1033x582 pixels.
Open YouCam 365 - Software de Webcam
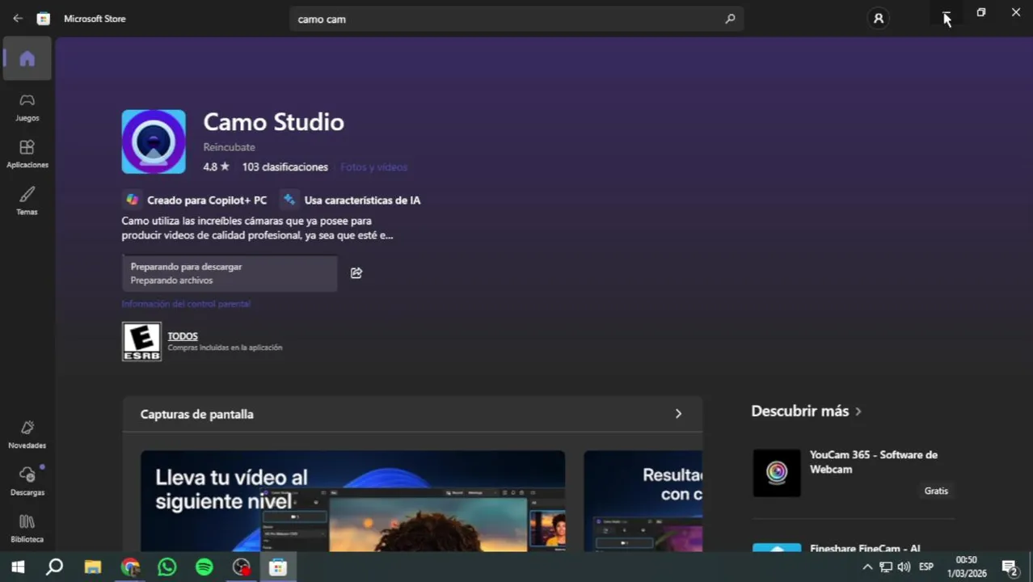click(x=874, y=462)
